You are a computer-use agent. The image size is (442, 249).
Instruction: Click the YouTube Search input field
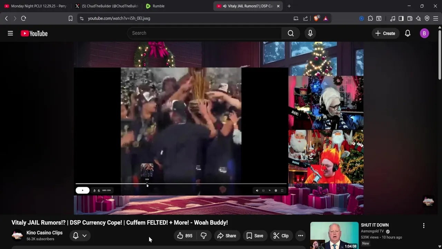204,33
